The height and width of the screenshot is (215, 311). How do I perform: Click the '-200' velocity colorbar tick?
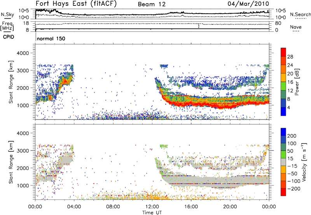294,189
